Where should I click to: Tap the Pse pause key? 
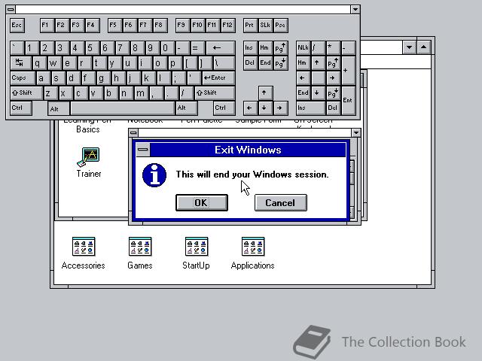click(x=281, y=25)
